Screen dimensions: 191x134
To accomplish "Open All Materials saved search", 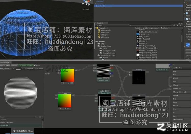I will coord(104,30).
